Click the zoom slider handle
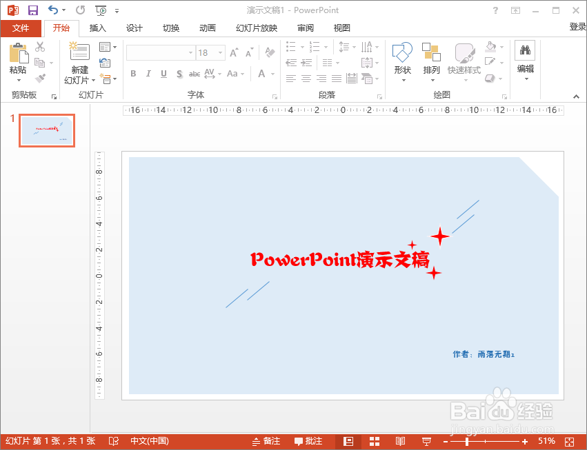Viewport: 587px width, 450px height. (467, 442)
